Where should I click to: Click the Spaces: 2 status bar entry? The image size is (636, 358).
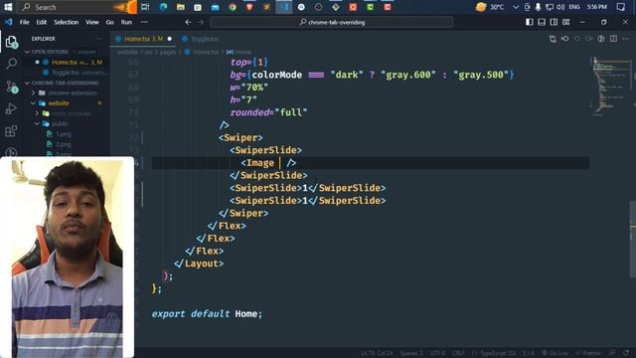(411, 353)
